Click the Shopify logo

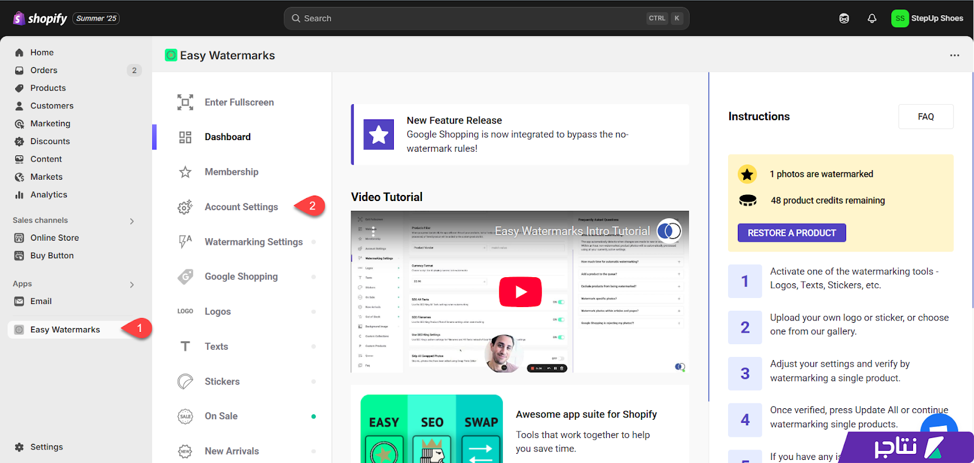click(40, 18)
